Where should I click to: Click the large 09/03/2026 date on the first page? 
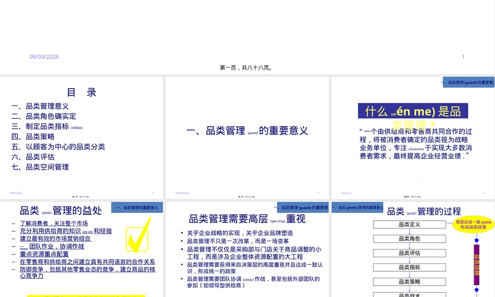click(44, 57)
